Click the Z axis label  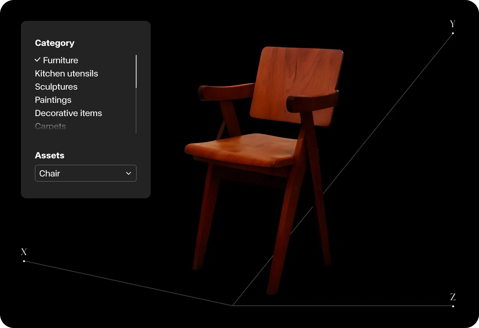click(453, 297)
